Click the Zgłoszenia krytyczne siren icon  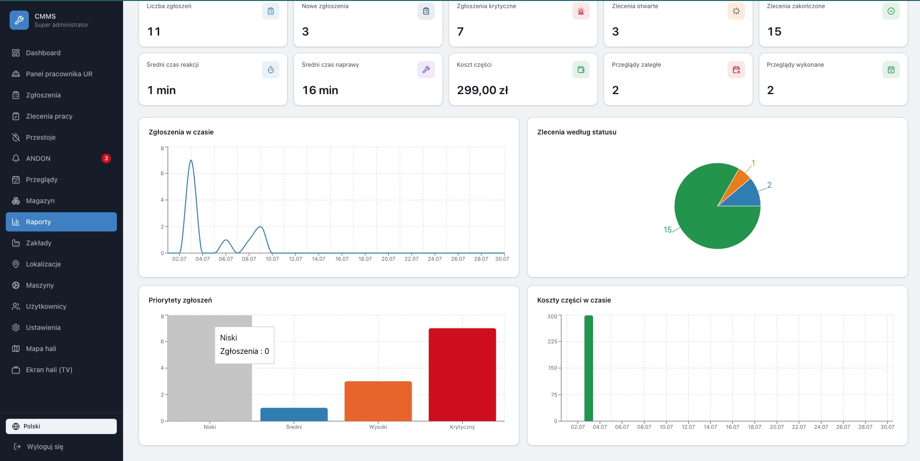581,11
